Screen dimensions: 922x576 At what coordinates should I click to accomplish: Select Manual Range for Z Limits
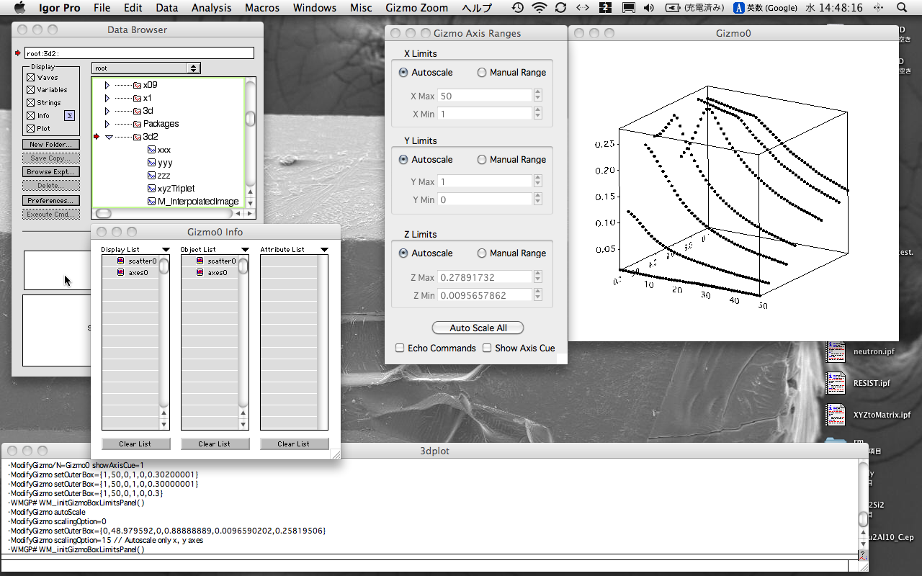[x=482, y=253]
